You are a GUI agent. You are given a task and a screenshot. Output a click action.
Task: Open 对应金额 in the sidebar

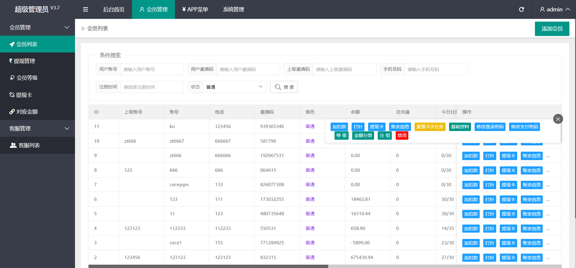(37, 112)
